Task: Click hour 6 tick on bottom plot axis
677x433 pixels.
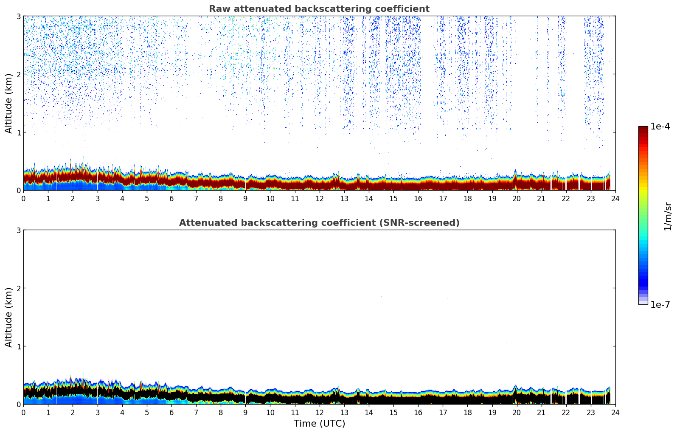Action: (171, 412)
